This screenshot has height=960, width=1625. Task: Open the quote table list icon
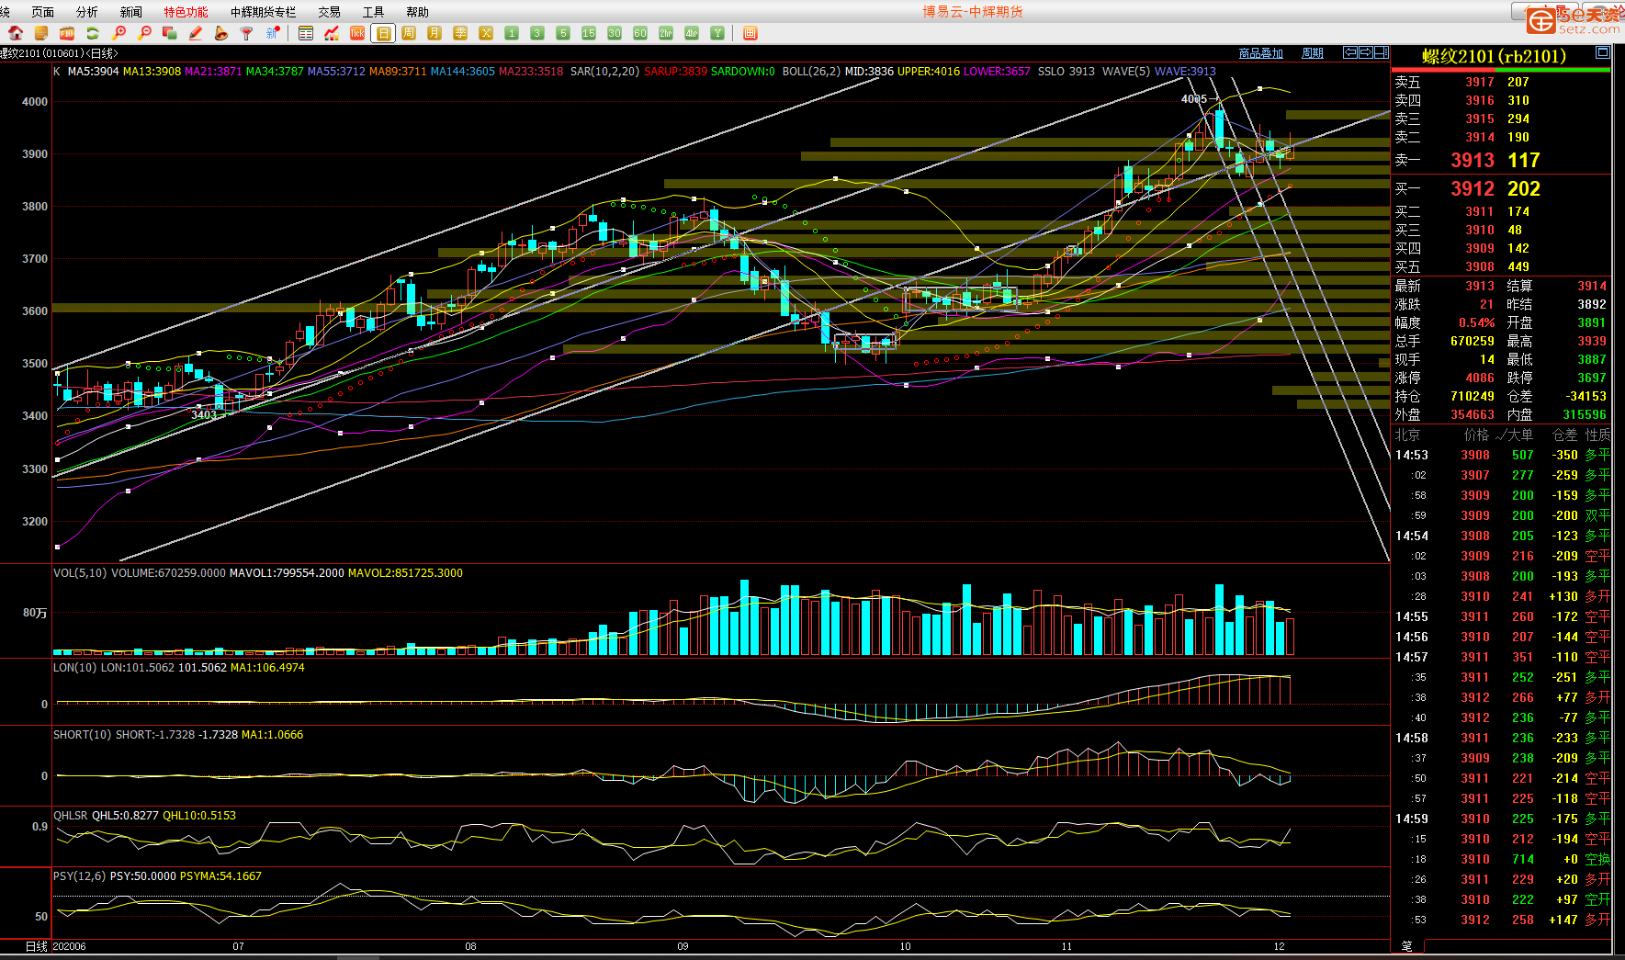tap(306, 33)
